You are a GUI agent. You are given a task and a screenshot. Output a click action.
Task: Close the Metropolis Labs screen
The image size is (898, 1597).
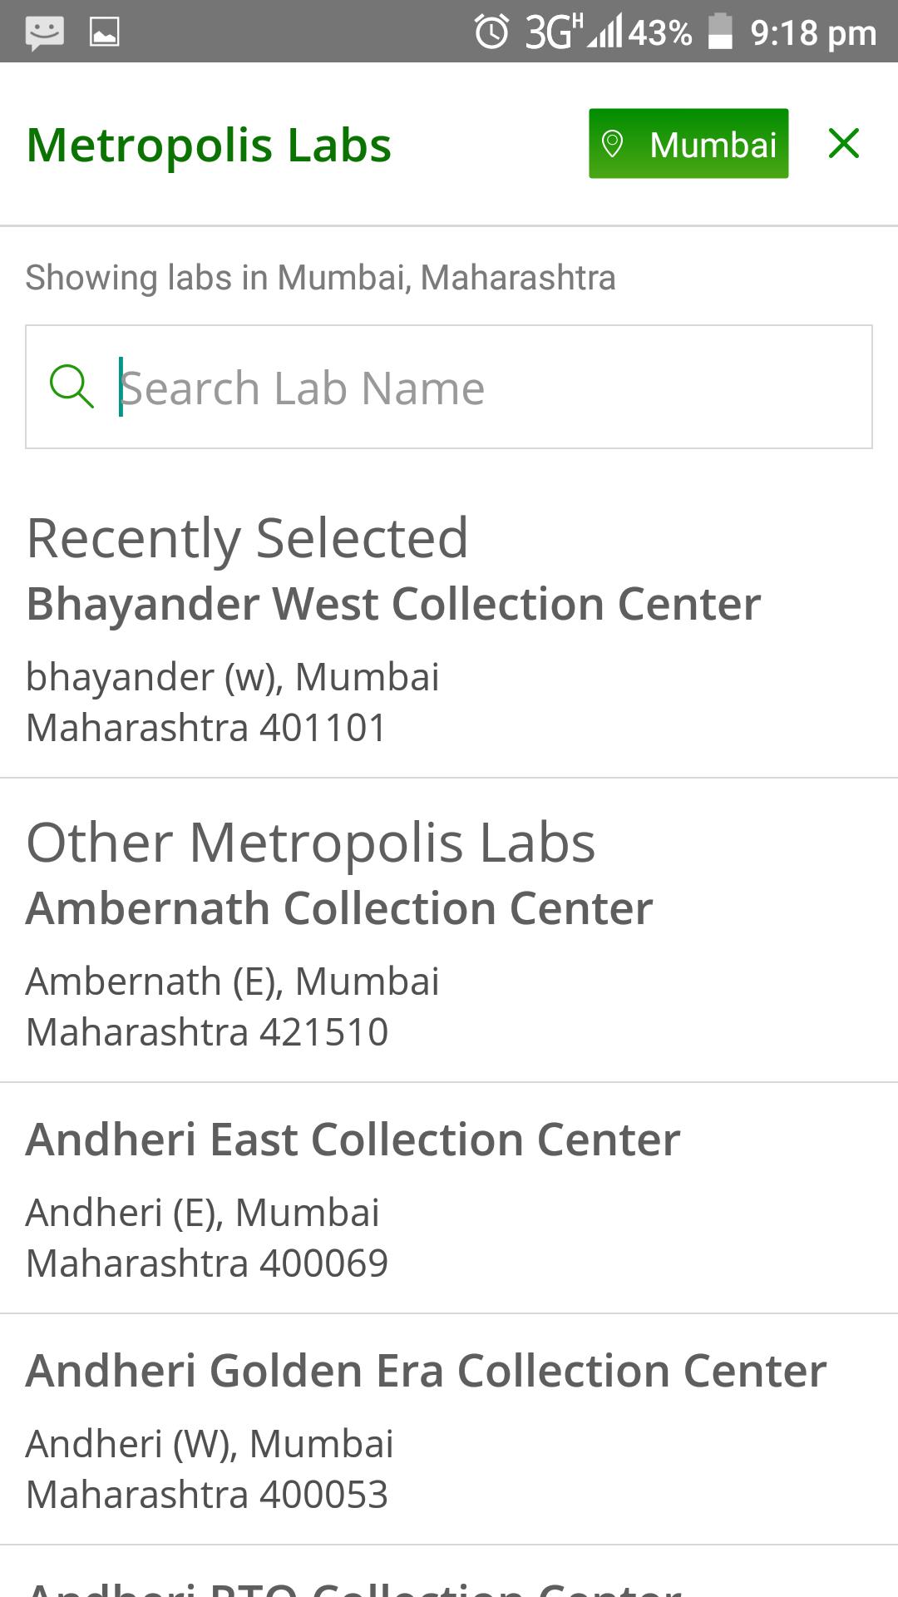(x=843, y=144)
